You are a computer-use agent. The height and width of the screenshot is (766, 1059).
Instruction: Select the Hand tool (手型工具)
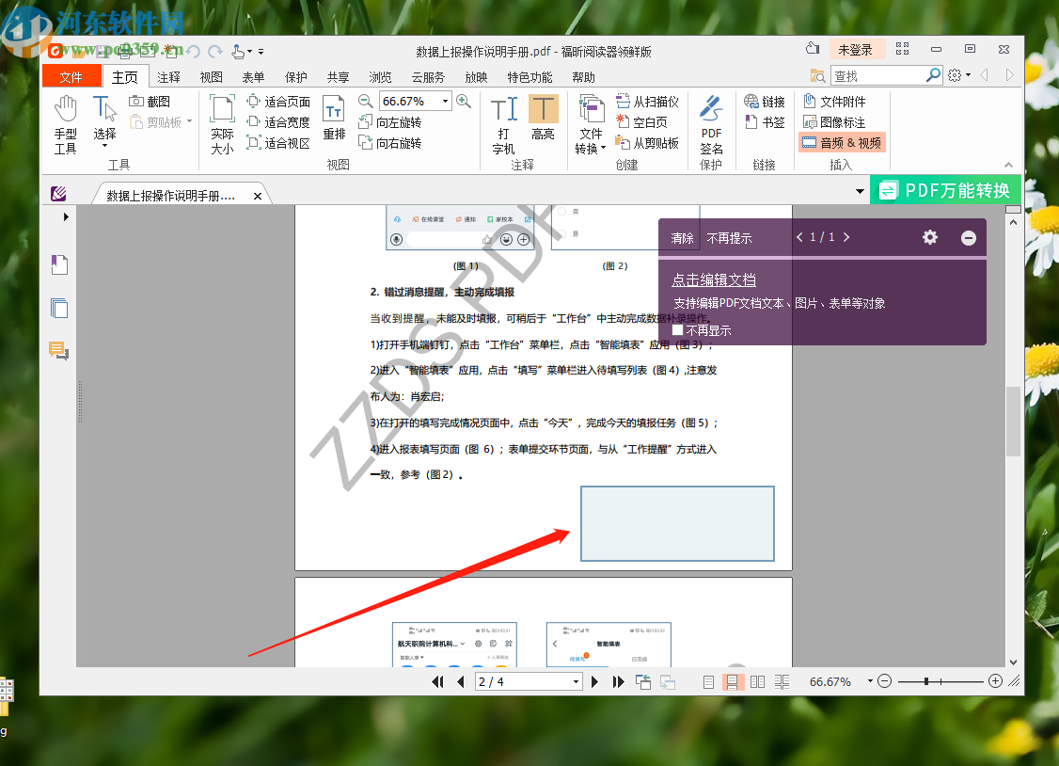(x=65, y=123)
